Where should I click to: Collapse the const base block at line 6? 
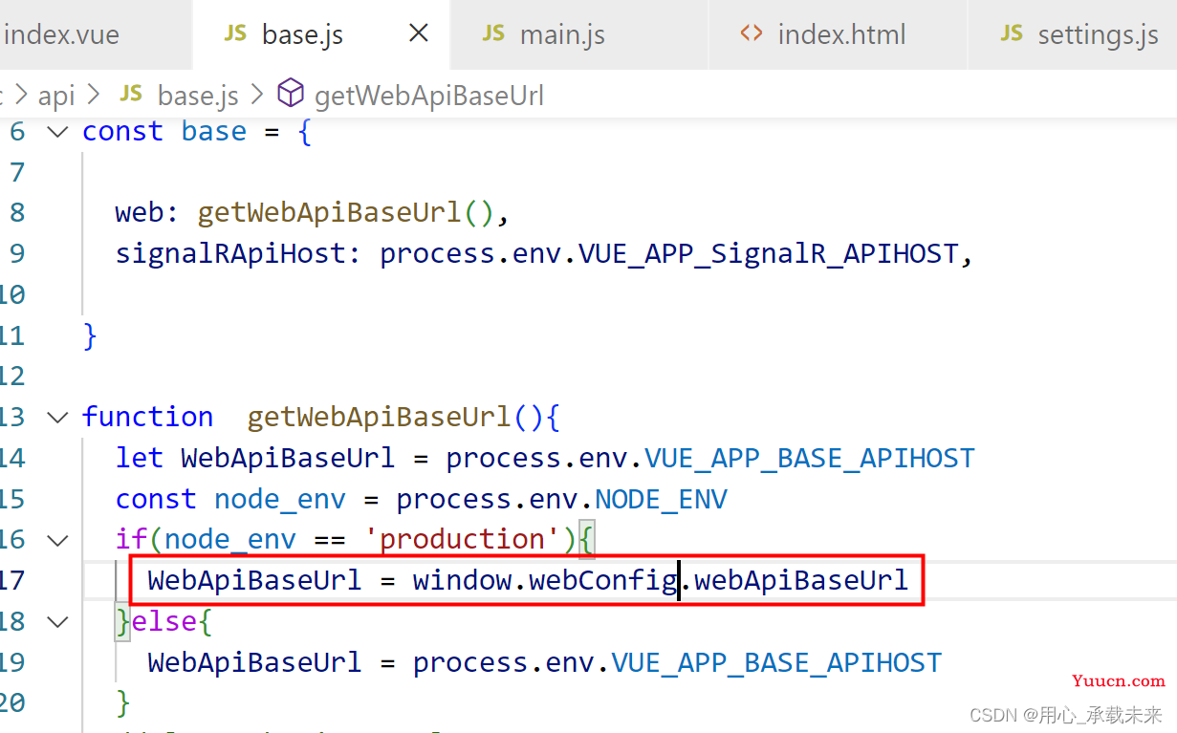(58, 132)
